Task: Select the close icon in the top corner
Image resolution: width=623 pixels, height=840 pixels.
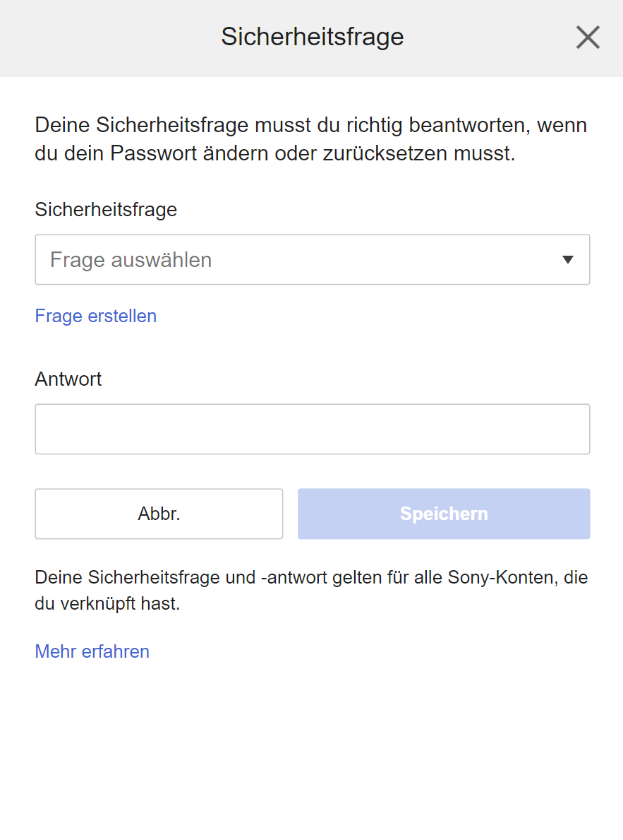Action: (x=587, y=37)
